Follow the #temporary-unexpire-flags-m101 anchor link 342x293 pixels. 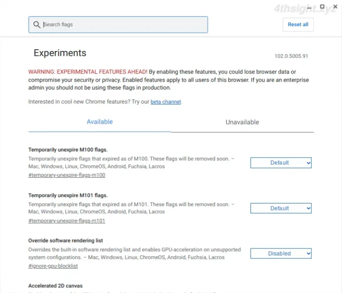tap(67, 221)
